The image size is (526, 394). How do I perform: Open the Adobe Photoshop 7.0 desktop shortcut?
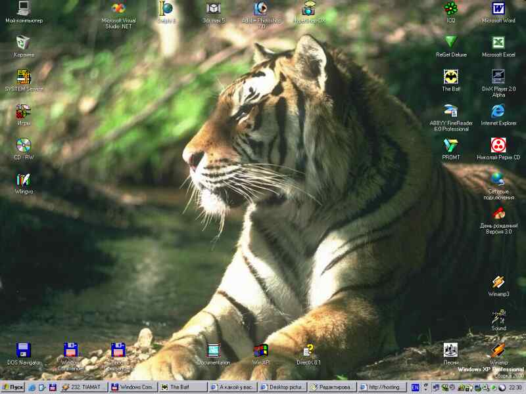pos(261,9)
